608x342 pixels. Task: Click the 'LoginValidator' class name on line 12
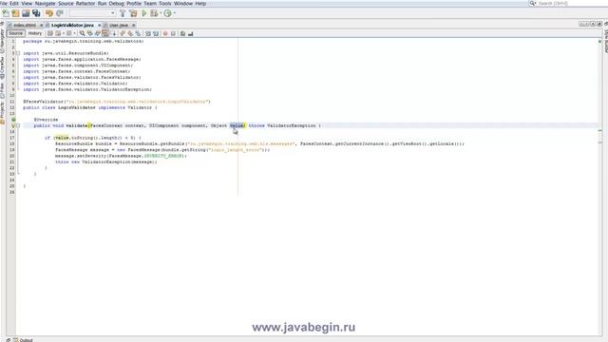77,107
